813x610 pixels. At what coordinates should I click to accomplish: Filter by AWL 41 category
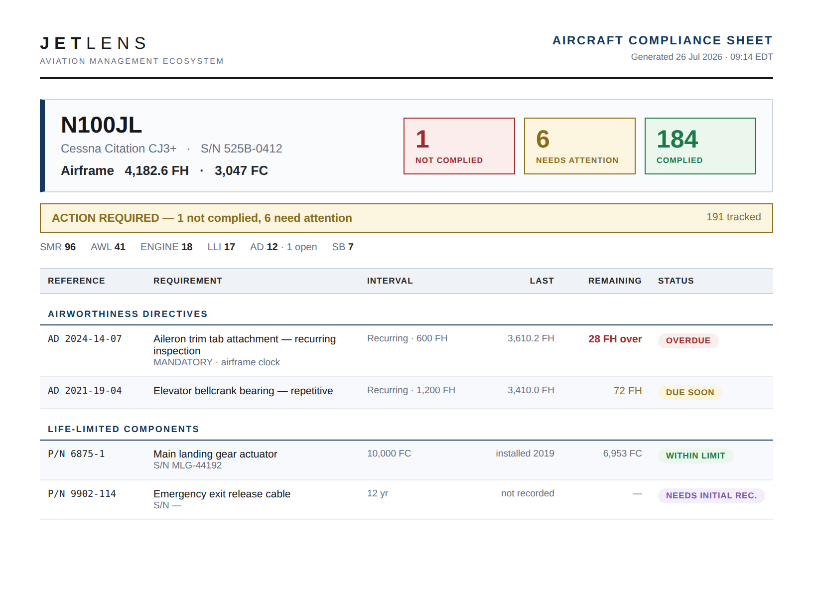click(x=108, y=247)
